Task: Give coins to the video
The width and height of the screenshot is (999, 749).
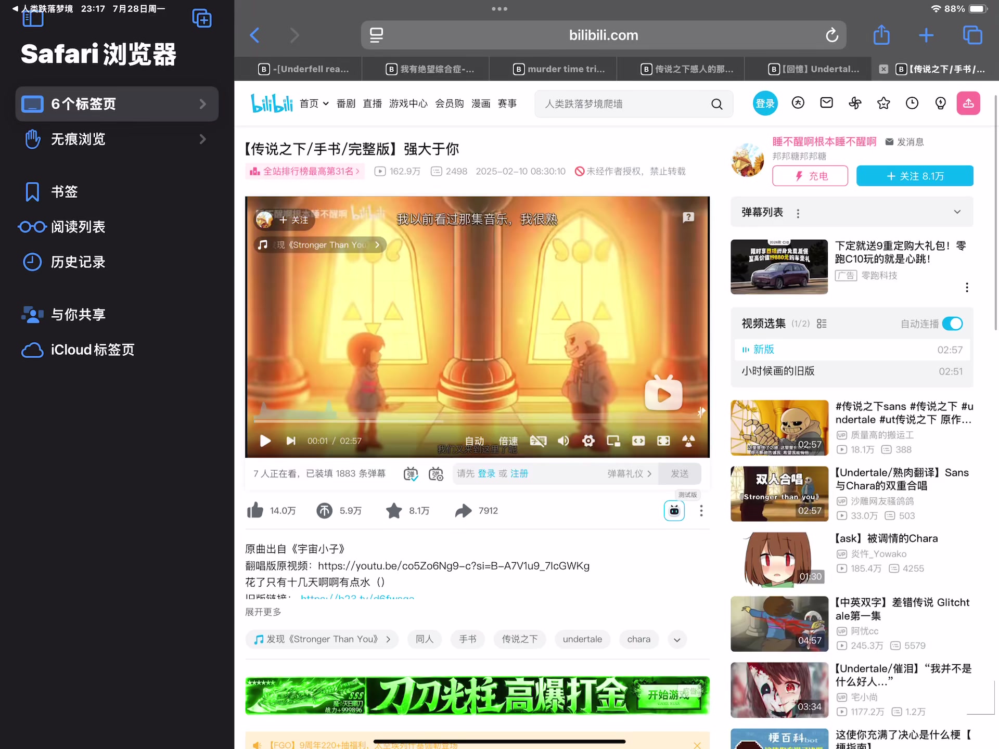Action: [324, 510]
